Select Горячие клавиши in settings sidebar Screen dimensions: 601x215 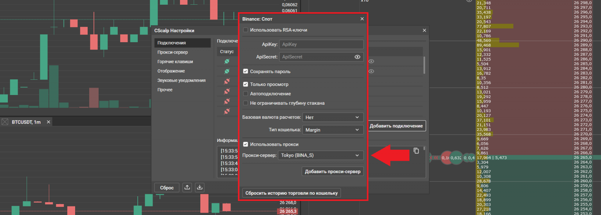(x=175, y=62)
